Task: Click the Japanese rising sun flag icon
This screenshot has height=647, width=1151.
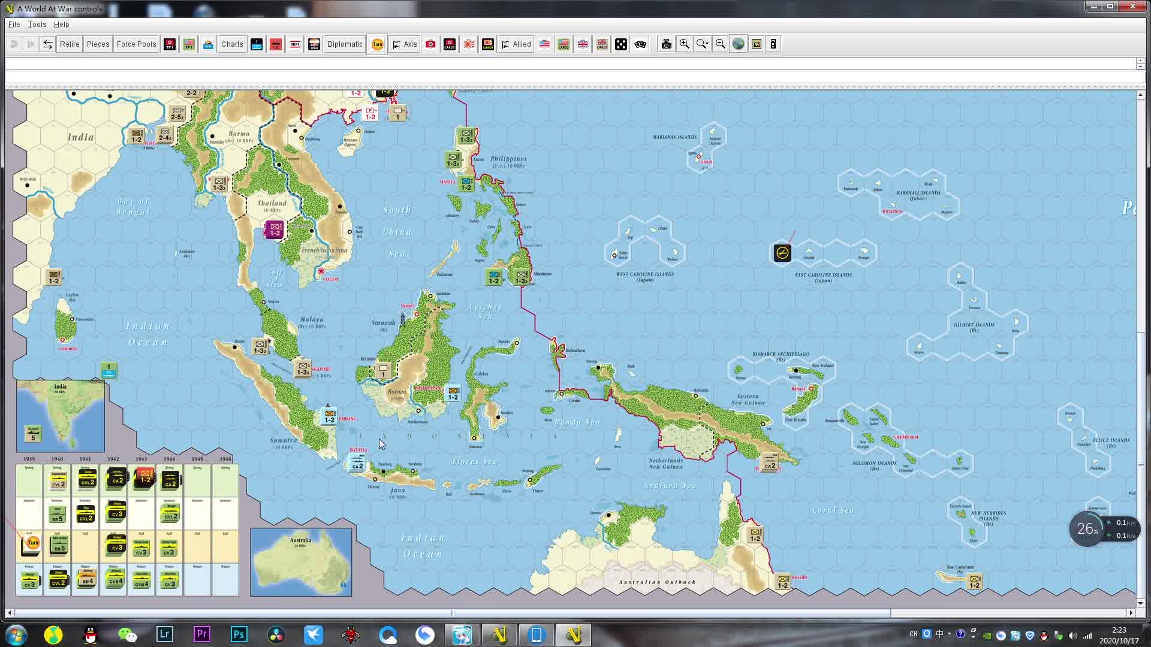Action: (469, 44)
